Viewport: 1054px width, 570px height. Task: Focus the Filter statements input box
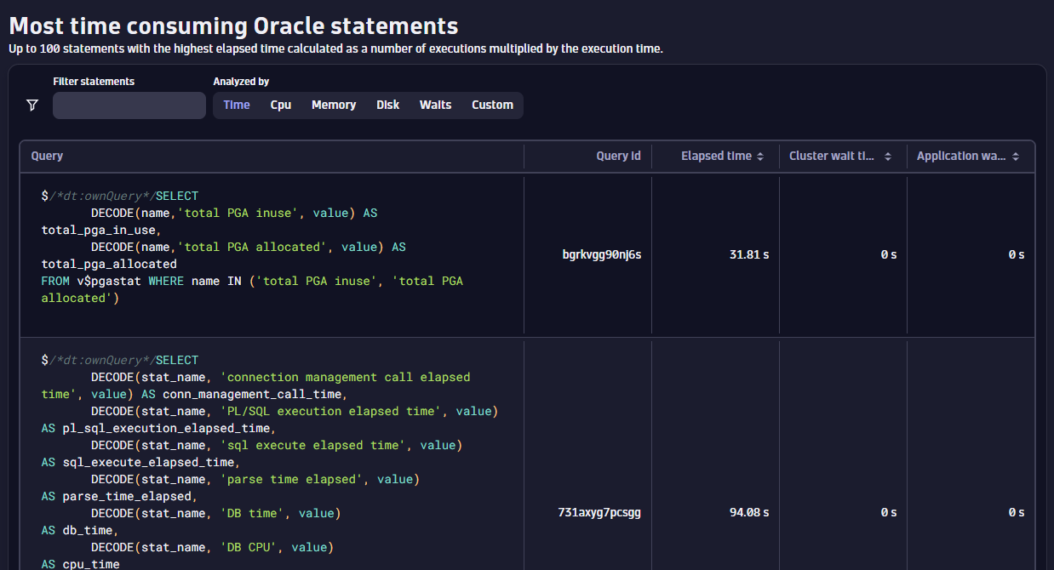[x=129, y=105]
